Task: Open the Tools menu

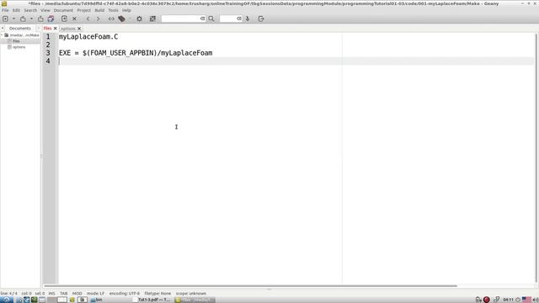Action: (113, 10)
